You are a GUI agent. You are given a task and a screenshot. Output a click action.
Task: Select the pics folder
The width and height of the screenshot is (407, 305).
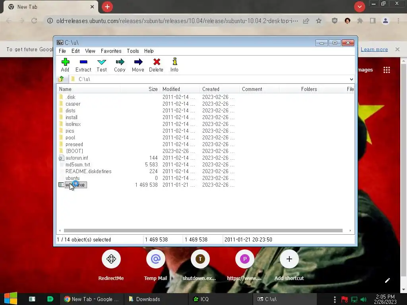pyautogui.click(x=70, y=131)
